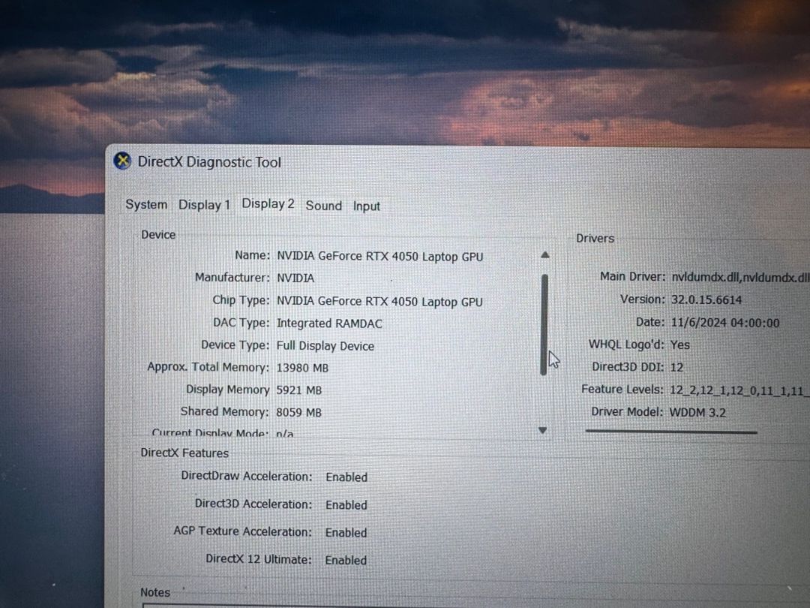Click the Drivers horizontal scrollbar thumb
This screenshot has height=608, width=810.
click(671, 431)
